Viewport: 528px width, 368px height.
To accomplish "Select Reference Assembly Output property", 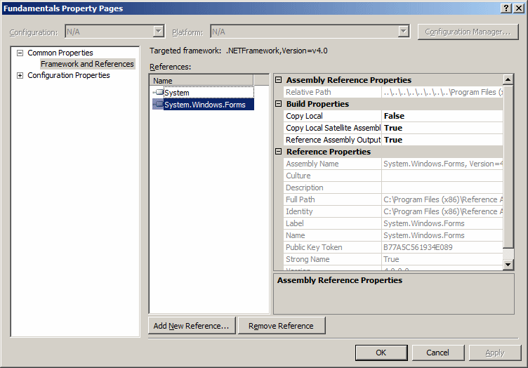I will pyautogui.click(x=393, y=140).
